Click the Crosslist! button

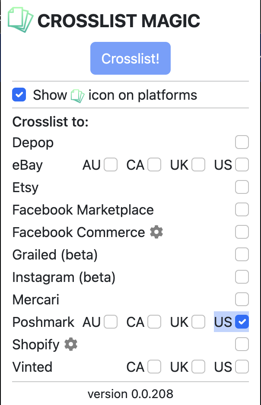(130, 58)
